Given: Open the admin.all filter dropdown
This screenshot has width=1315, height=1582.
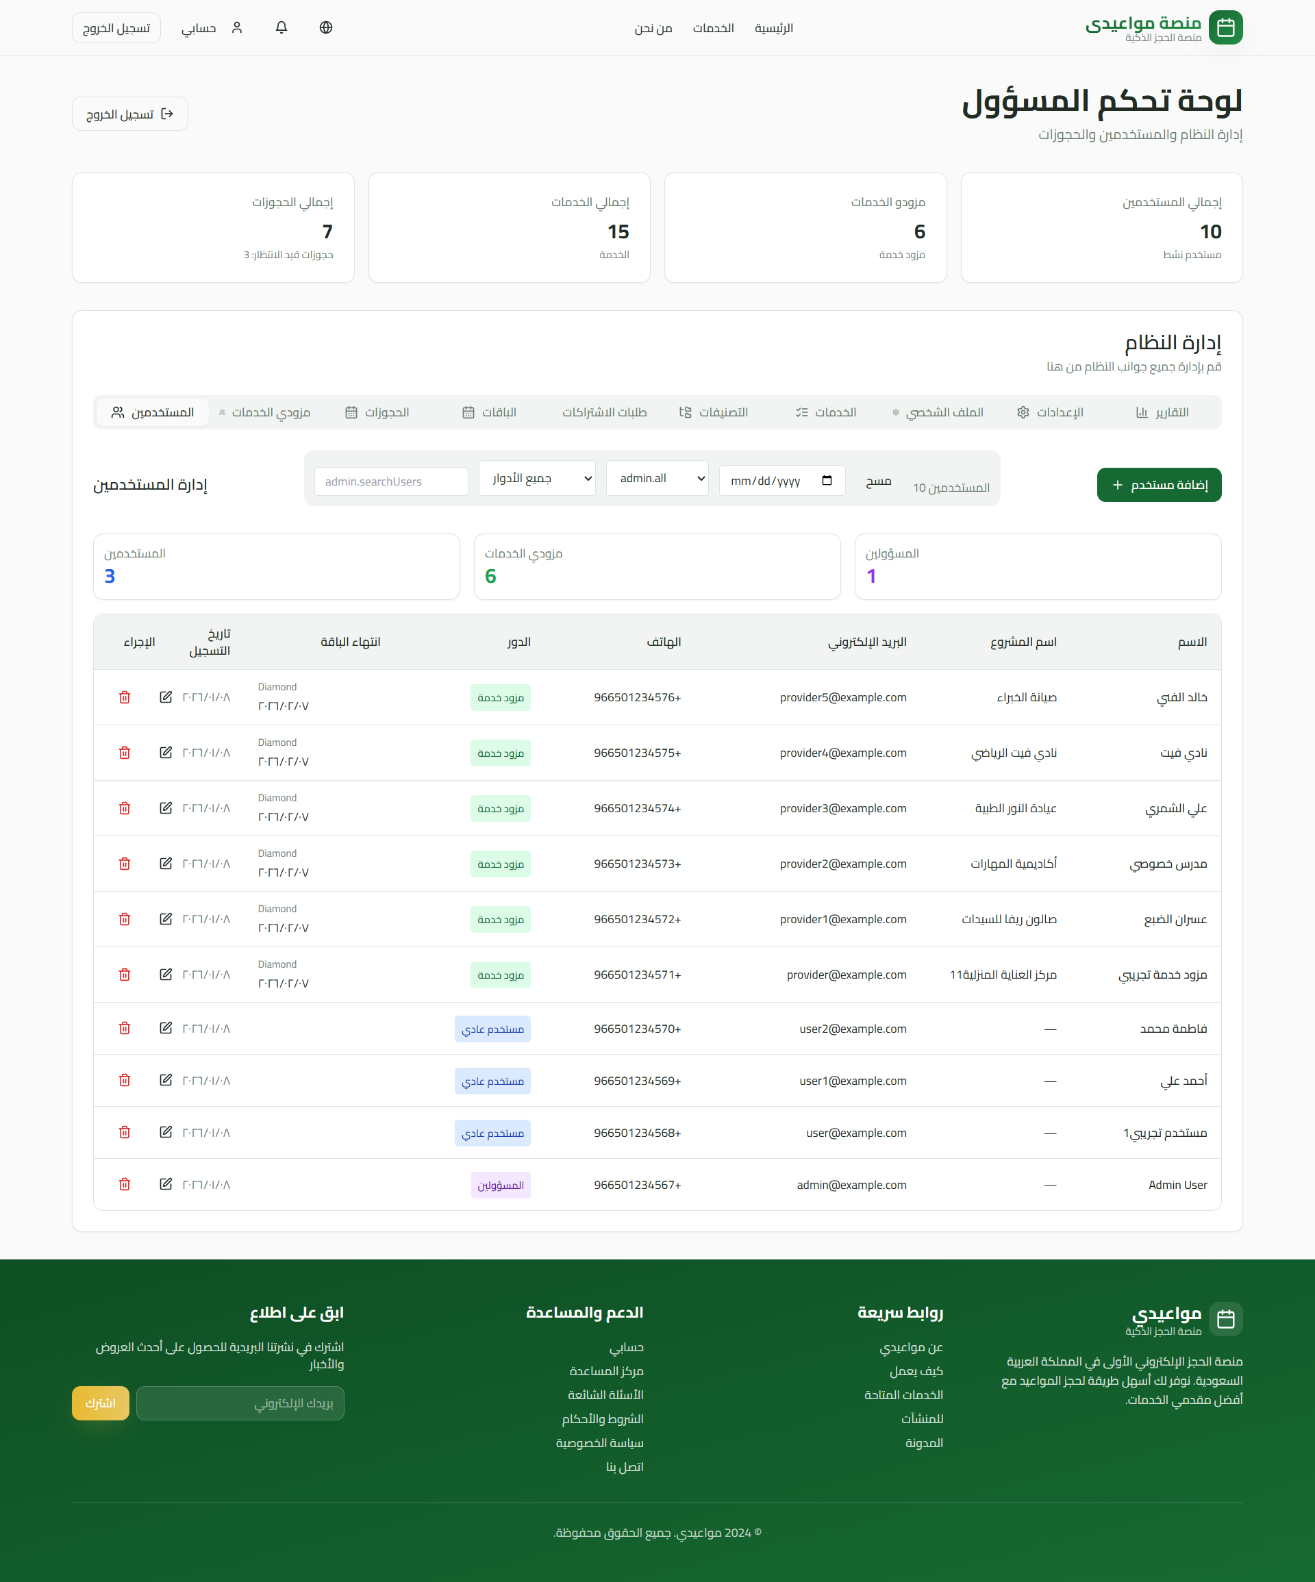Looking at the screenshot, I should coord(656,478).
